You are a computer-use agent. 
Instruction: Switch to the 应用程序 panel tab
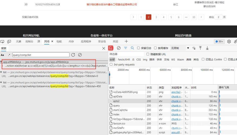pyautogui.click(x=86, y=41)
